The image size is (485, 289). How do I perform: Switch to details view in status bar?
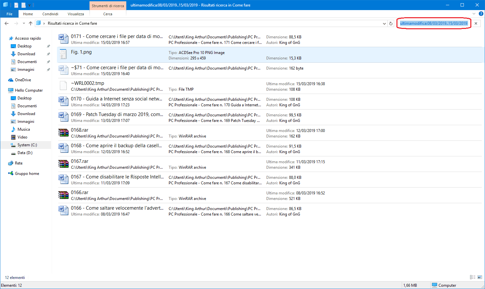point(472,277)
